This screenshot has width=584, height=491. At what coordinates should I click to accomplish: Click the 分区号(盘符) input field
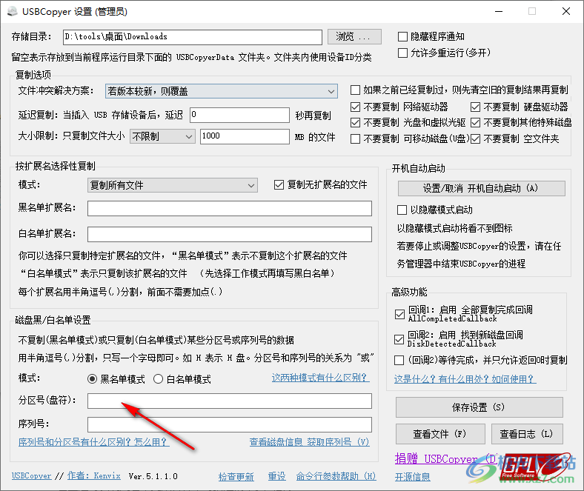tap(230, 401)
